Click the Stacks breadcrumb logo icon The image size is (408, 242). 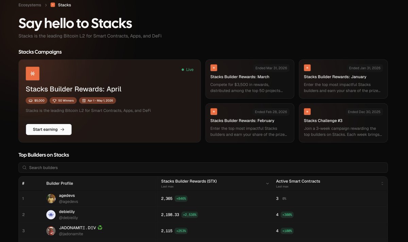tap(53, 5)
